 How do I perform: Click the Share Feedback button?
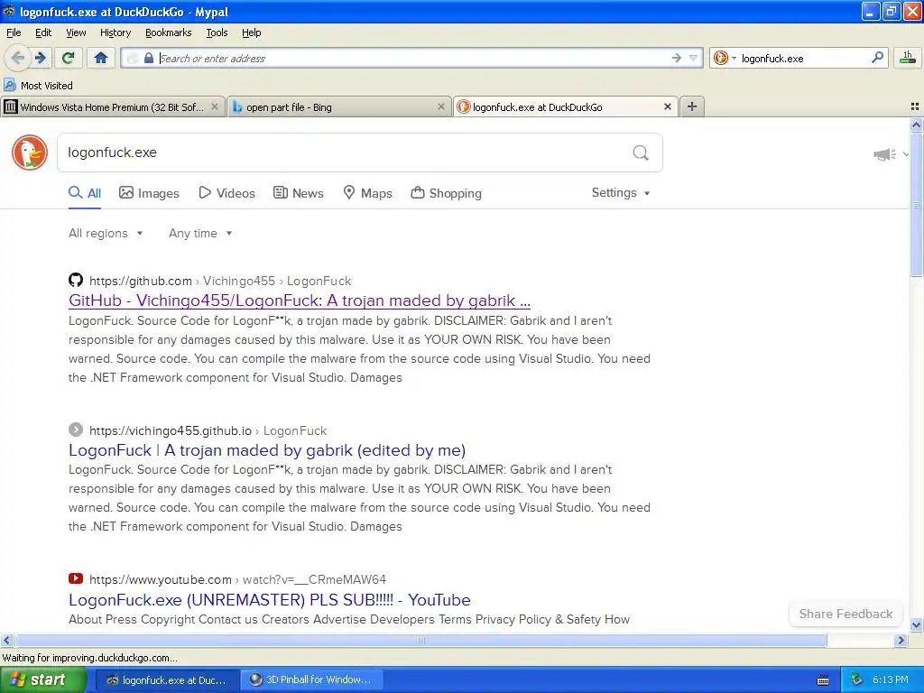[x=845, y=614]
